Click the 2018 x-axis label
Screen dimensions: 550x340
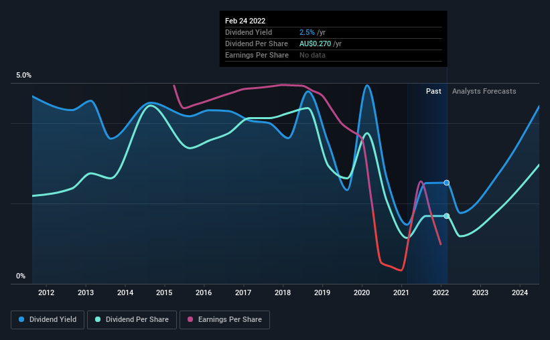[x=283, y=292]
